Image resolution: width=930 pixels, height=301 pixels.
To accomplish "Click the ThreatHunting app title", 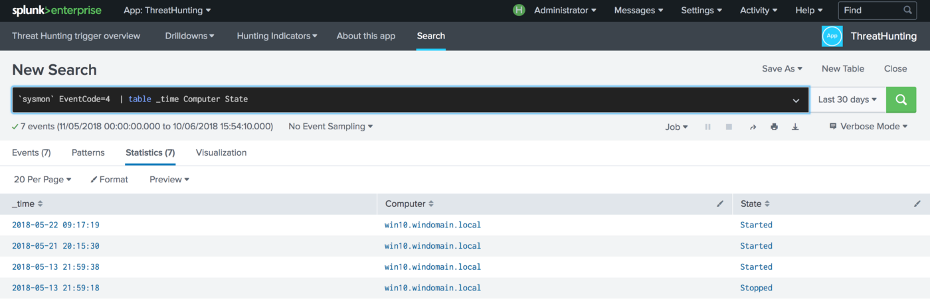I will point(884,36).
